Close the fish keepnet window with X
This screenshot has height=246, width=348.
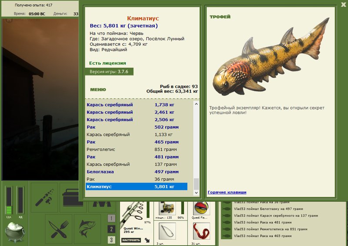pyautogui.click(x=343, y=5)
